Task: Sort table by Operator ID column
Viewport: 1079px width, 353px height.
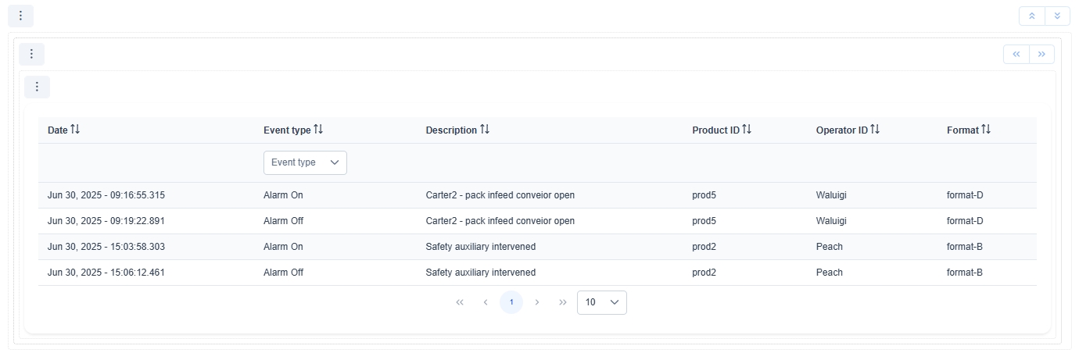Action: coord(875,130)
